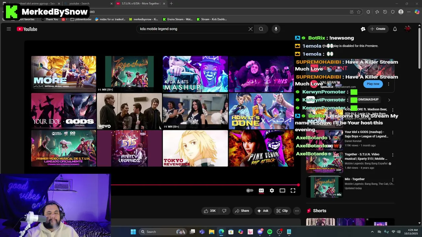Open the 'midas for uc tradeof...' bookmark
The height and width of the screenshot is (237, 422).
[110, 19]
